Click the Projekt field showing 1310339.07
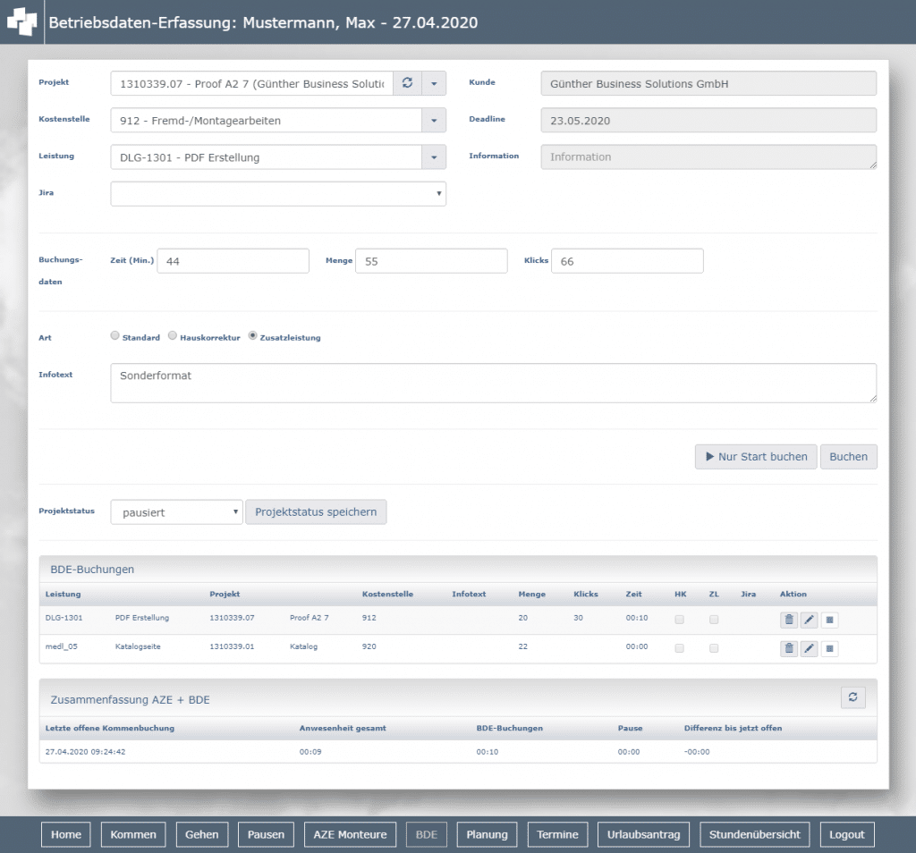 point(251,83)
